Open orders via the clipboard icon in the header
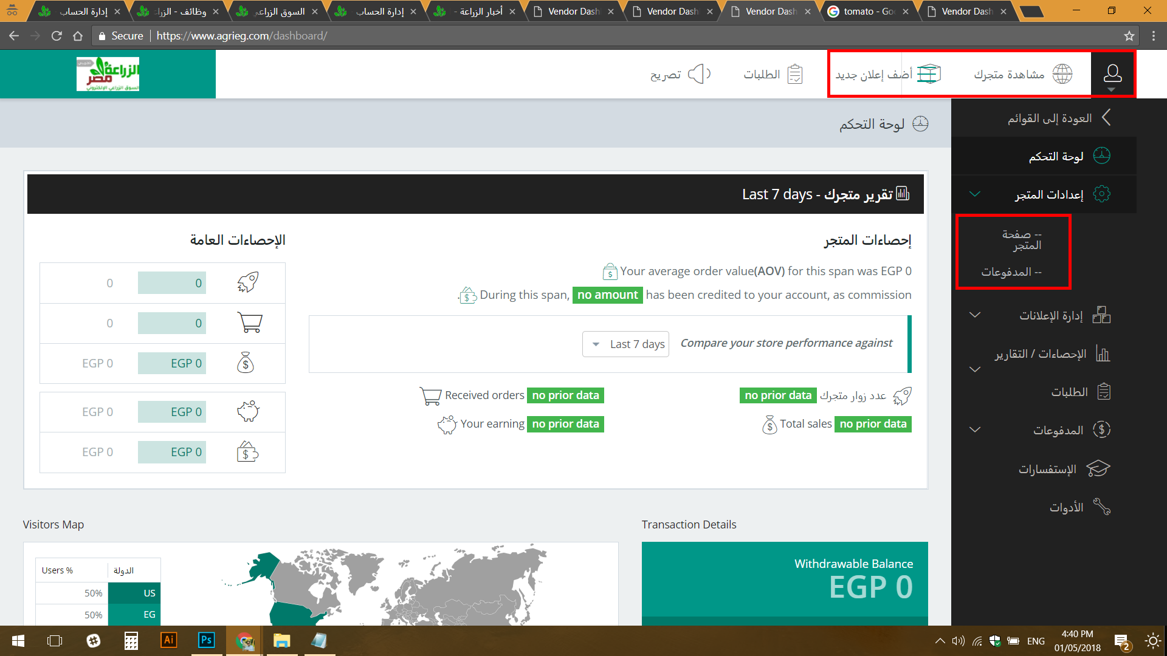The height and width of the screenshot is (656, 1167). click(x=794, y=74)
